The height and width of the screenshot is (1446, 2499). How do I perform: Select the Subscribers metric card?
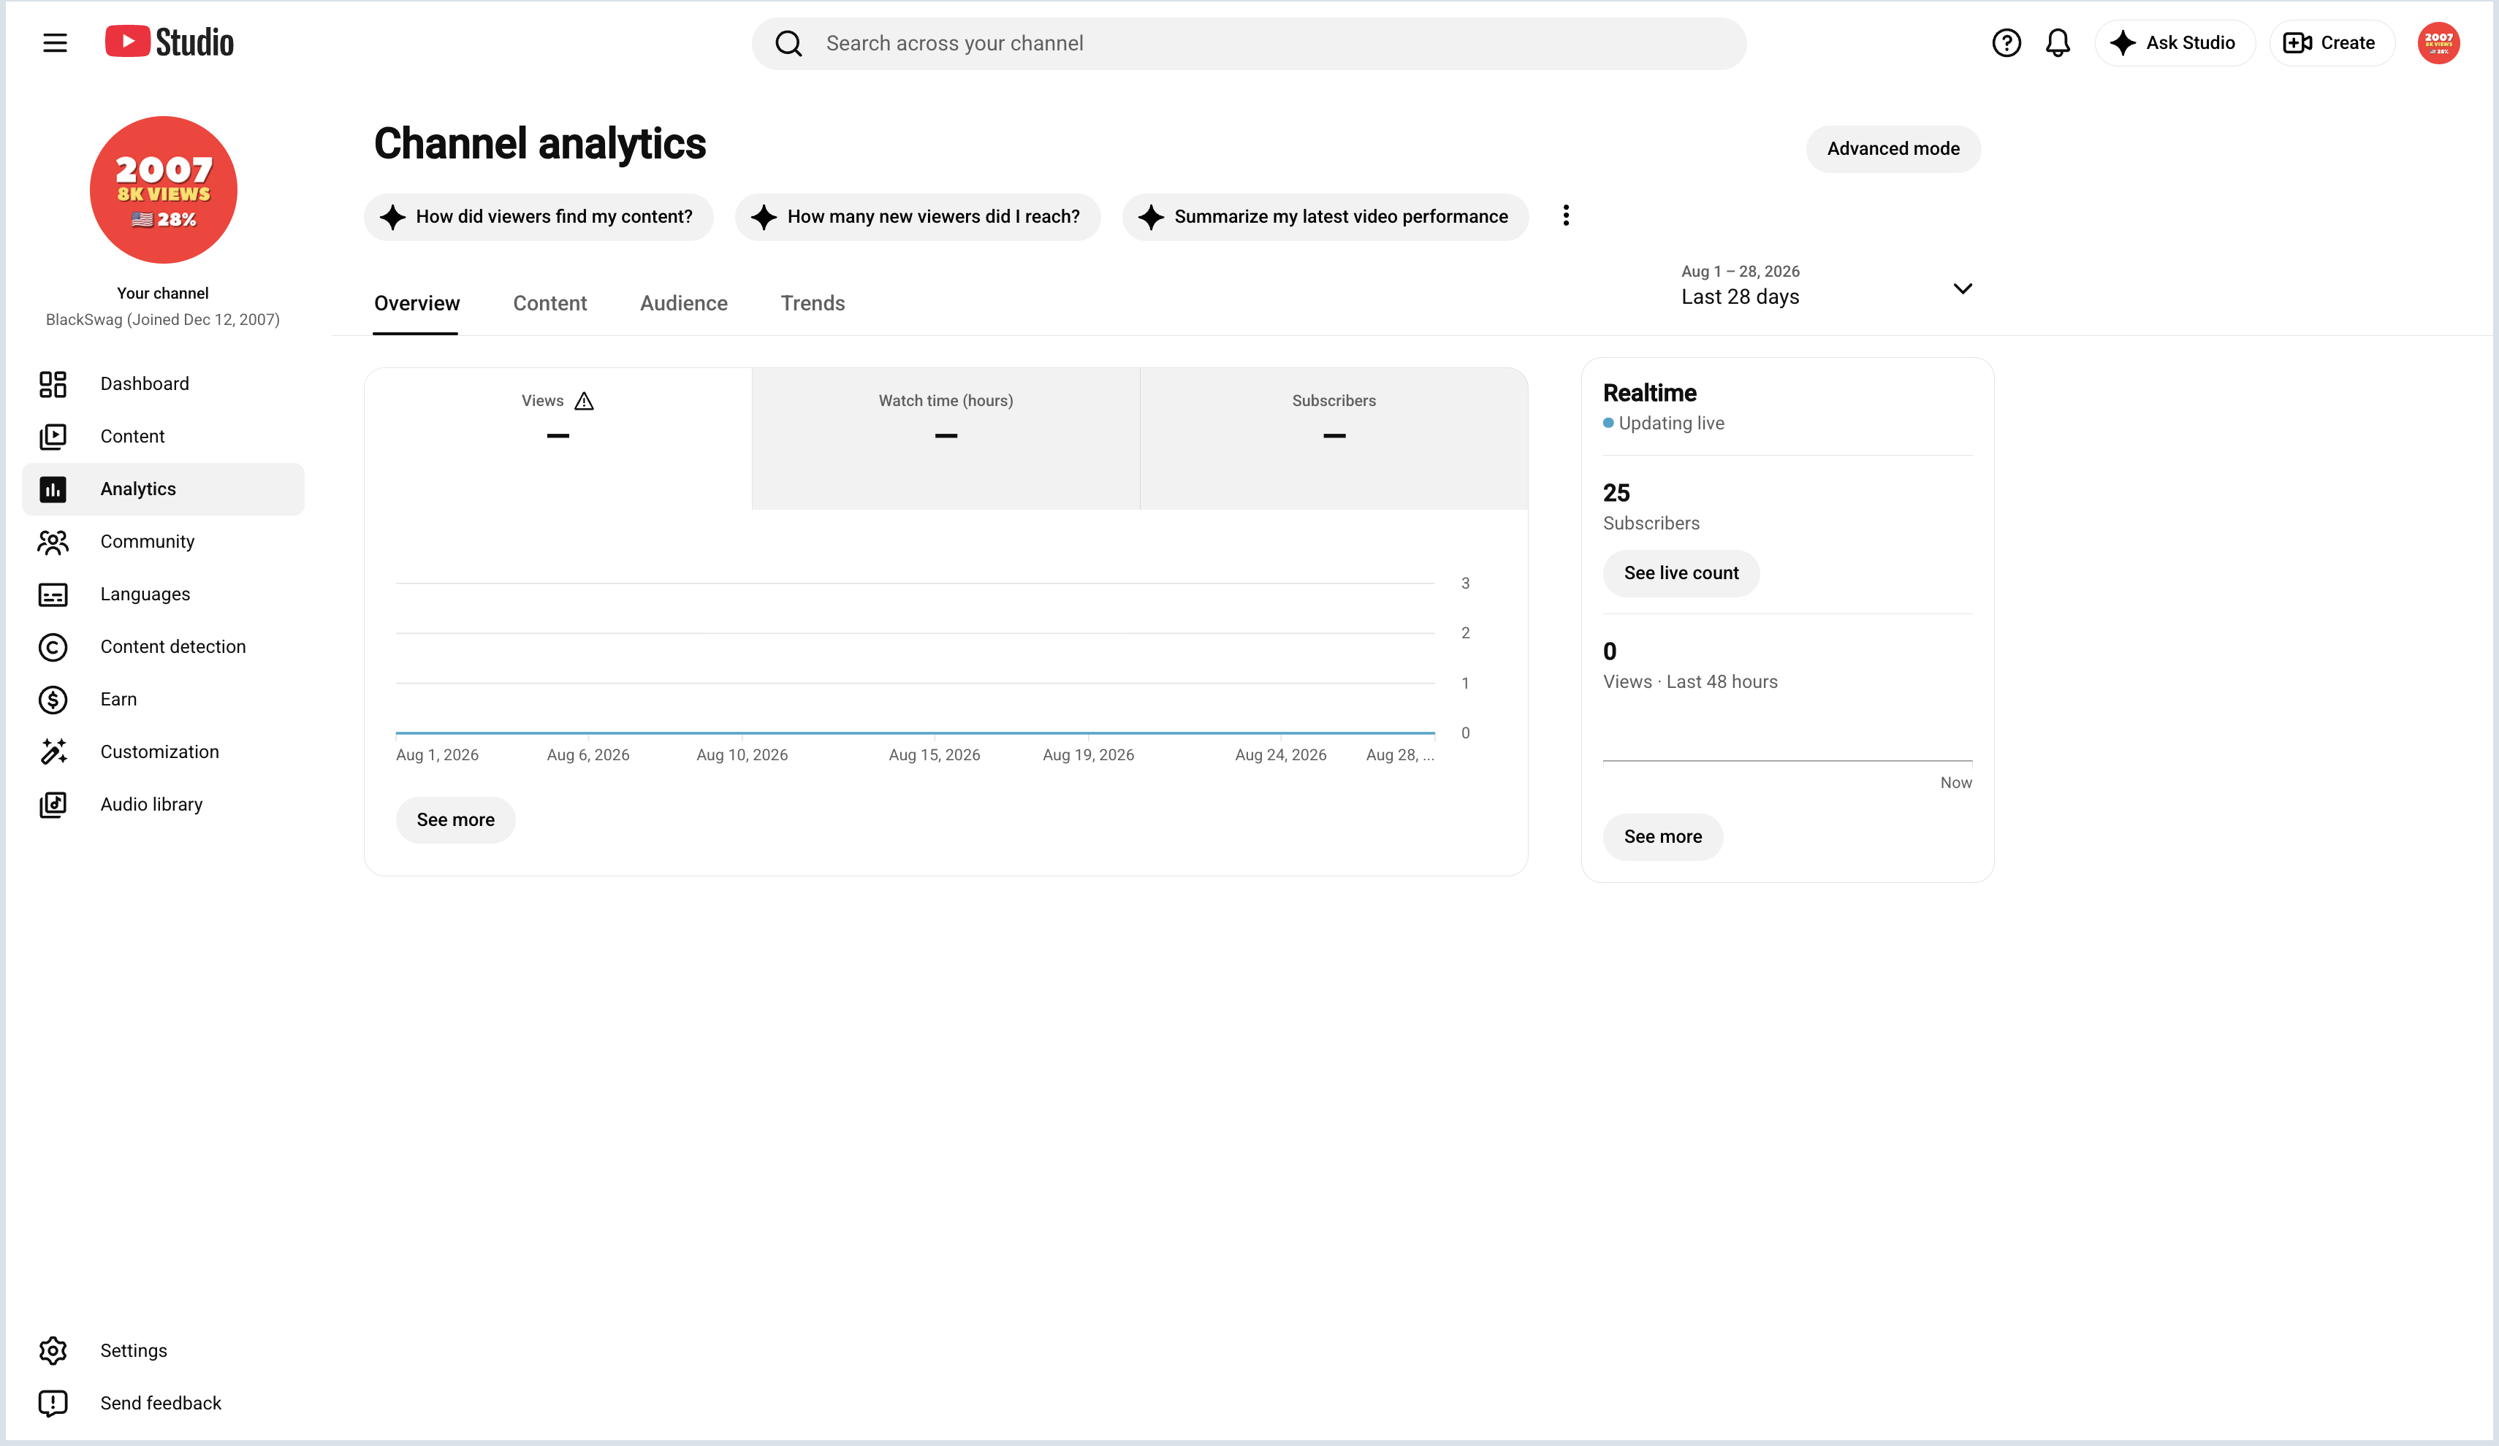(x=1334, y=439)
